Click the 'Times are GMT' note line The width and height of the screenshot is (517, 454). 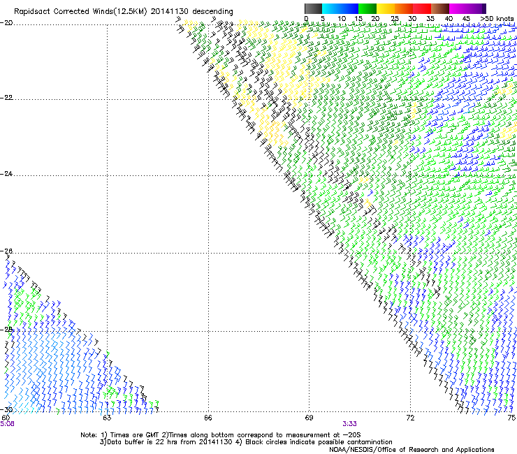click(221, 435)
